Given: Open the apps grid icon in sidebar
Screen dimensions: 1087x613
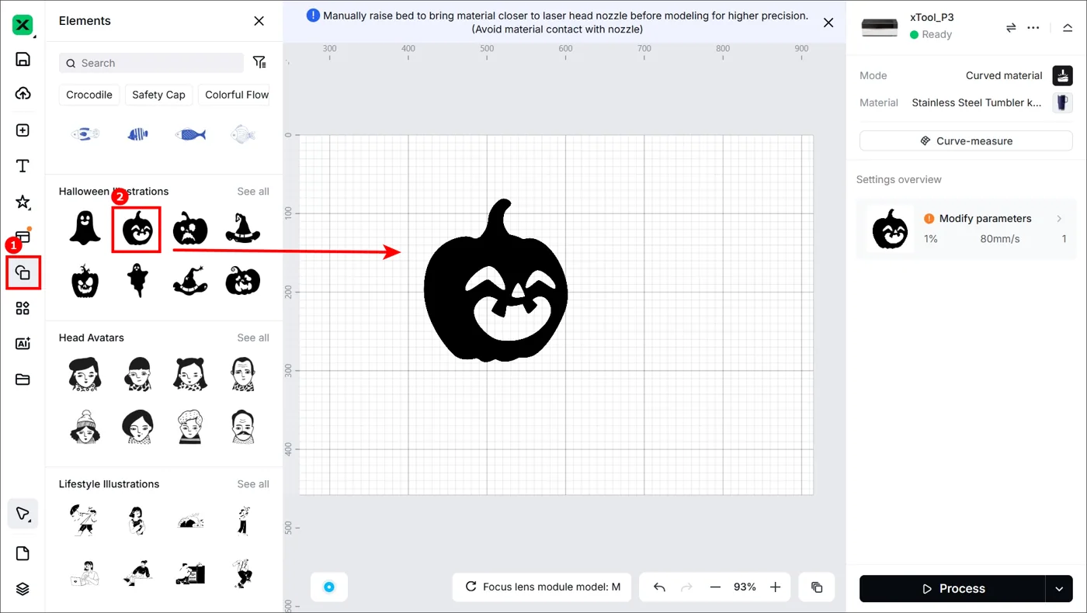Looking at the screenshot, I should click(x=23, y=308).
